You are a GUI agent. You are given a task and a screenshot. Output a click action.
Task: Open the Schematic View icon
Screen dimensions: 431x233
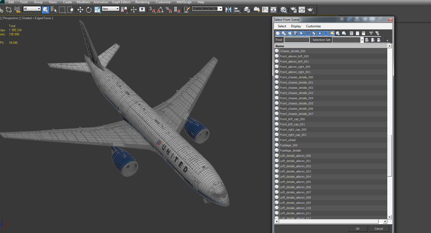pyautogui.click(x=273, y=10)
